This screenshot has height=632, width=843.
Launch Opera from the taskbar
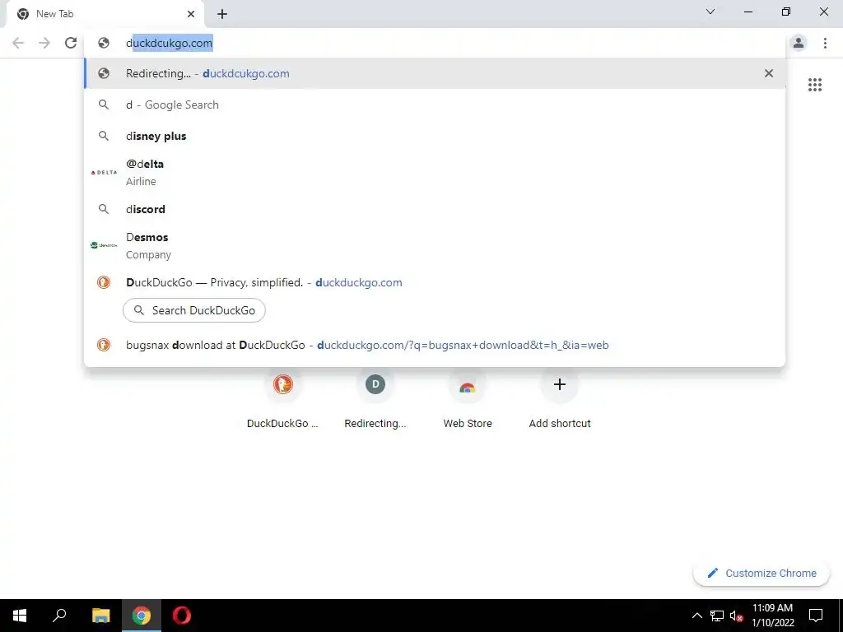pyautogui.click(x=182, y=616)
